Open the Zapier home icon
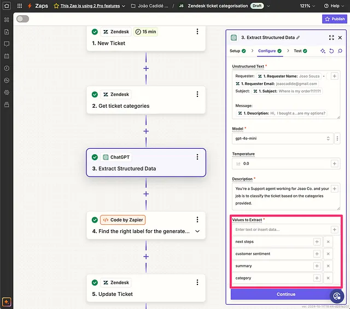The height and width of the screenshot is (309, 350). 7,6
